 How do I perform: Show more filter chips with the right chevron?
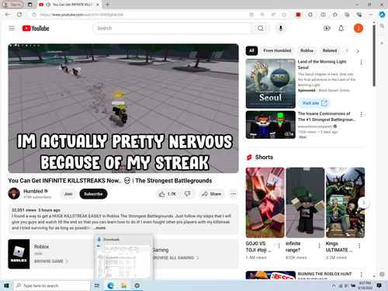coord(358,51)
